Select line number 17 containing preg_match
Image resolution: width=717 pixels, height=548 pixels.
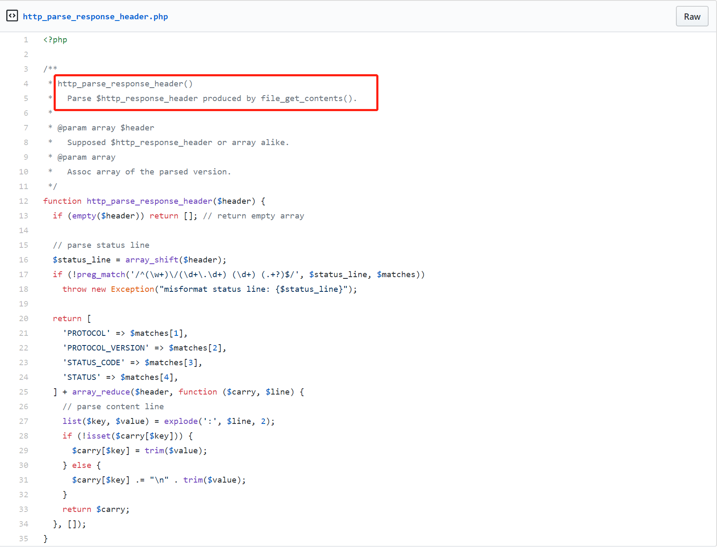pyautogui.click(x=23, y=274)
